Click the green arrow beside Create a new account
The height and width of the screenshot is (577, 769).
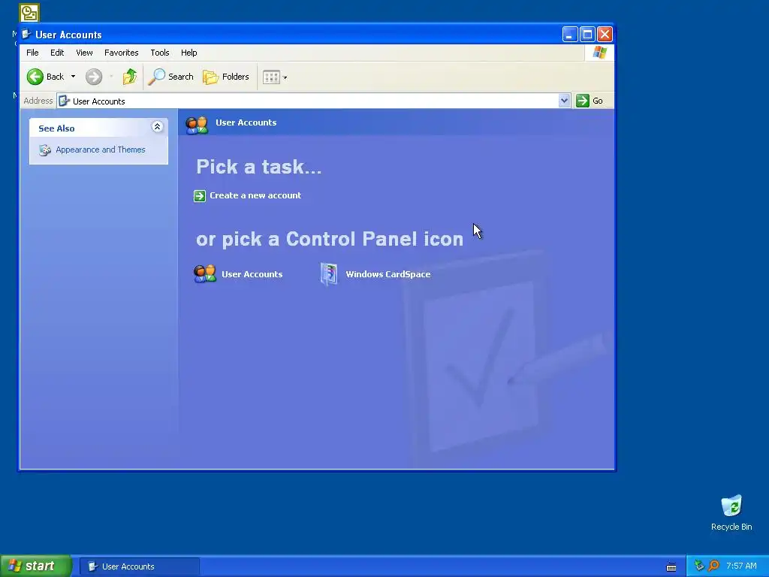click(x=200, y=196)
